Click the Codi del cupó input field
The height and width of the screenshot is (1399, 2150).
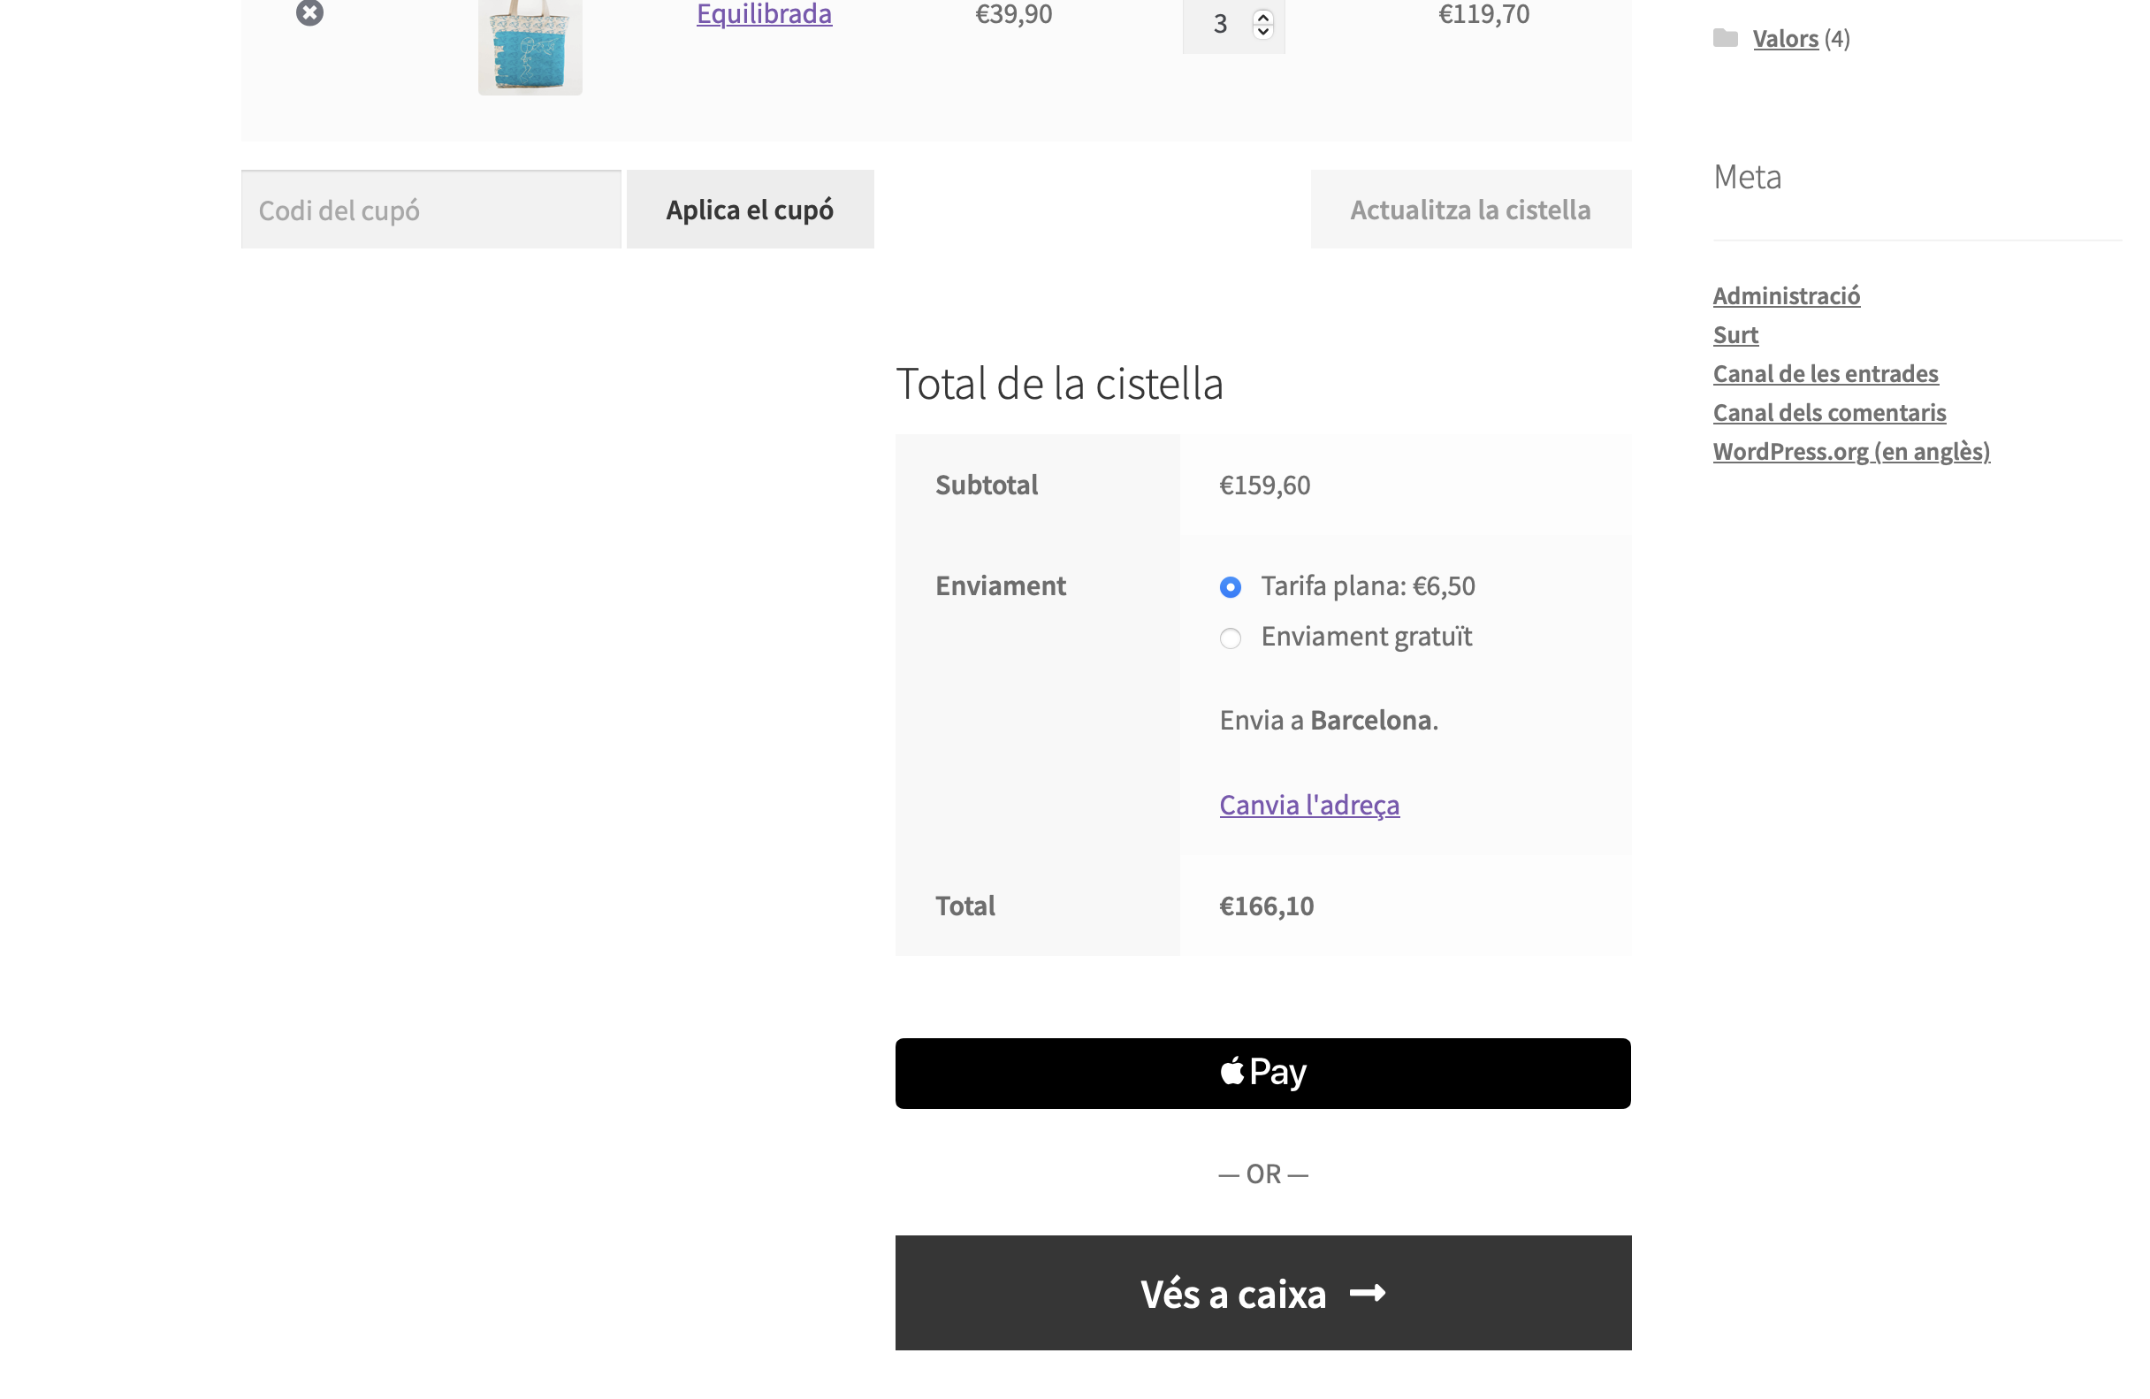(430, 210)
